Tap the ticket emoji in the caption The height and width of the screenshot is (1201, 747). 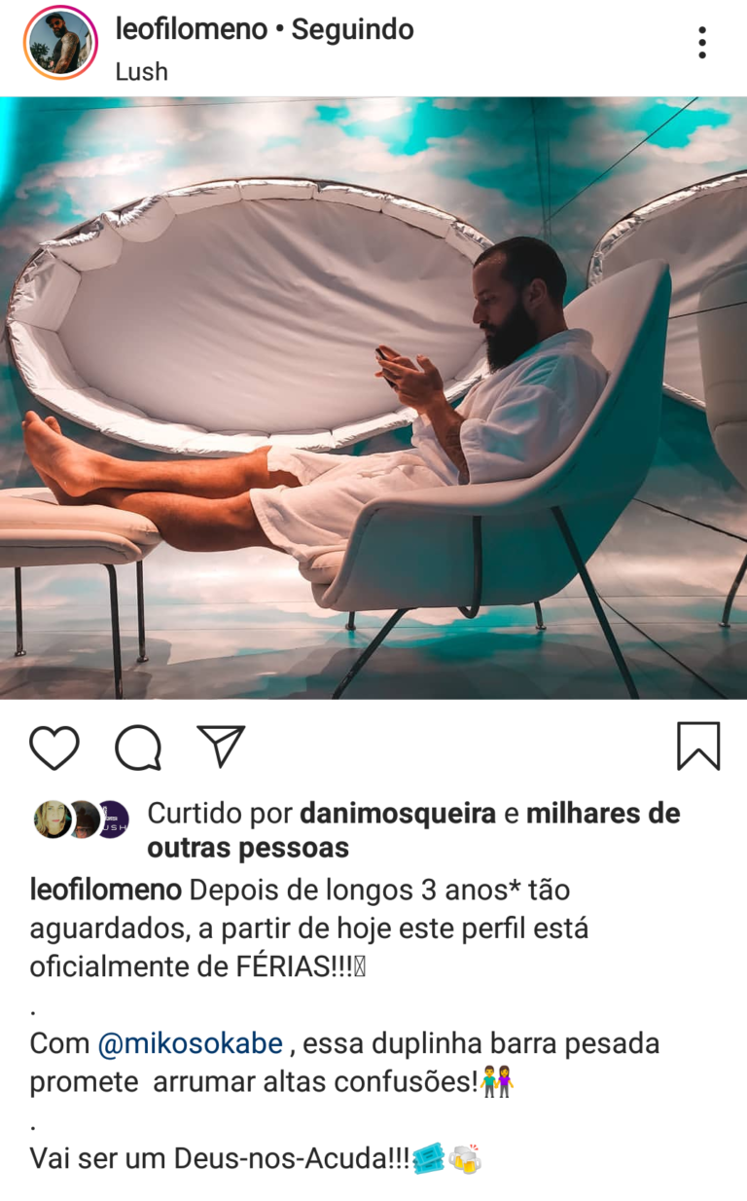click(x=429, y=1159)
